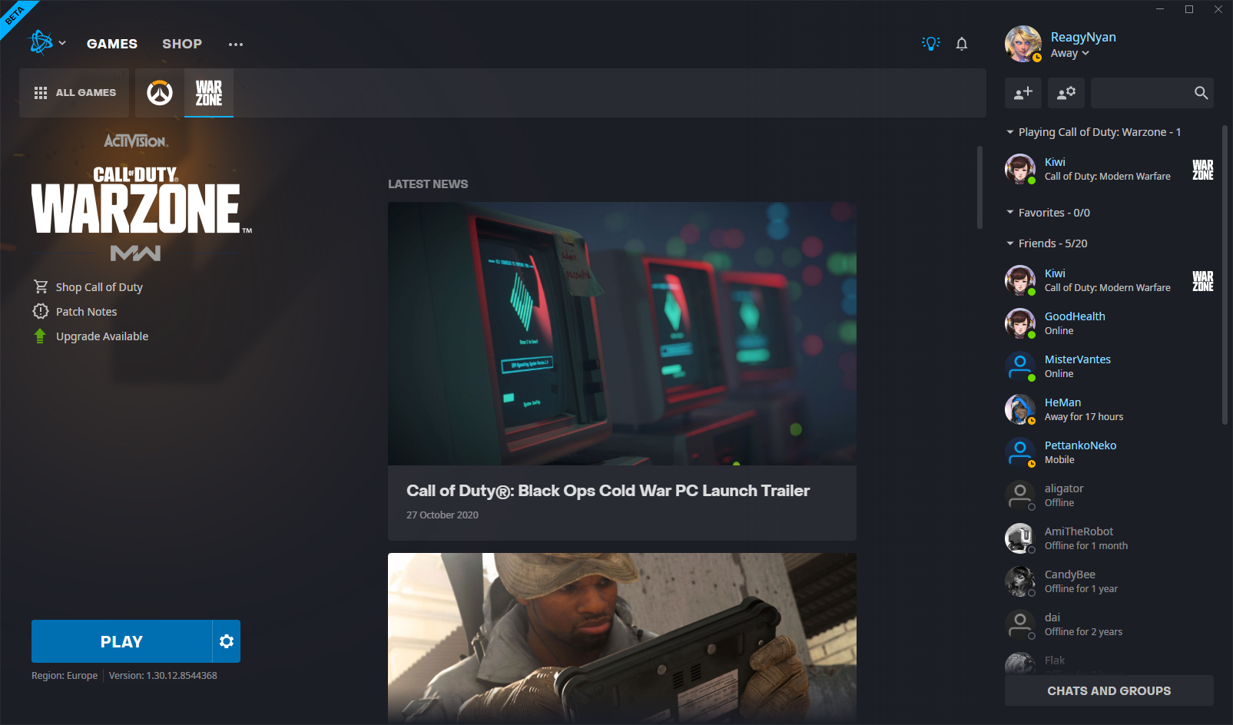Open the Away status dropdown

point(1070,54)
